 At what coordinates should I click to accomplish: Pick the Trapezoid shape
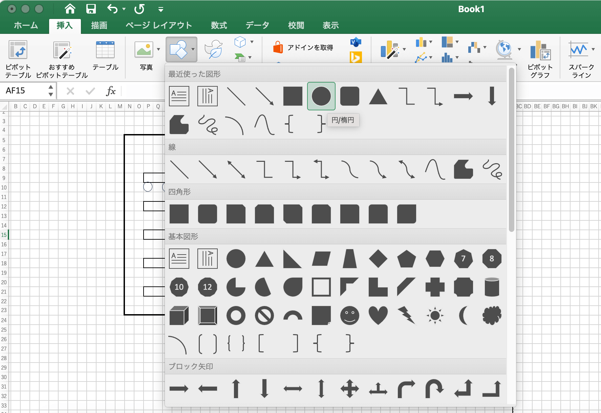[x=349, y=259]
